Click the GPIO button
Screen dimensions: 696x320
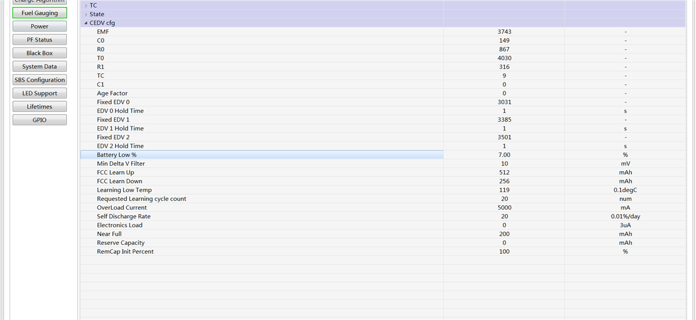coord(40,120)
